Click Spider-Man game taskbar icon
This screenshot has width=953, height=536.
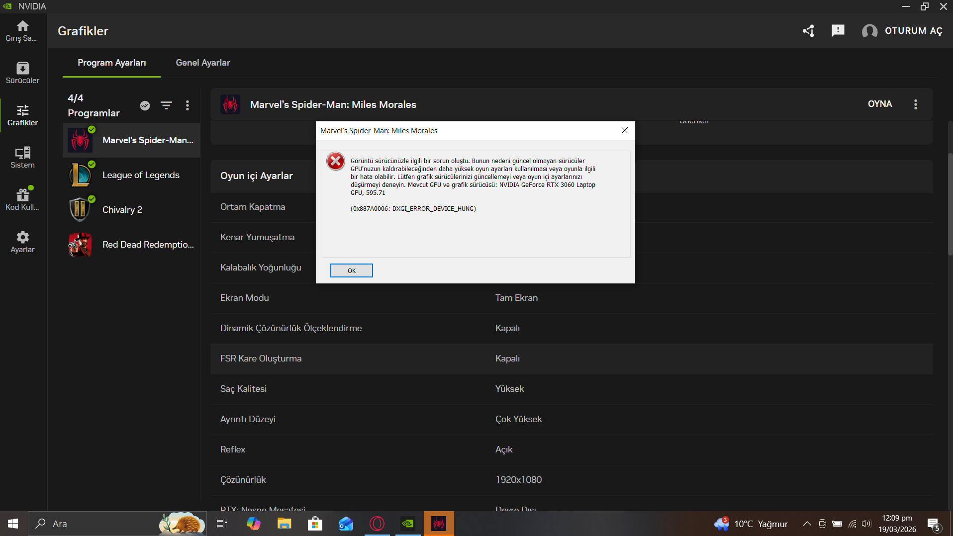[439, 524]
